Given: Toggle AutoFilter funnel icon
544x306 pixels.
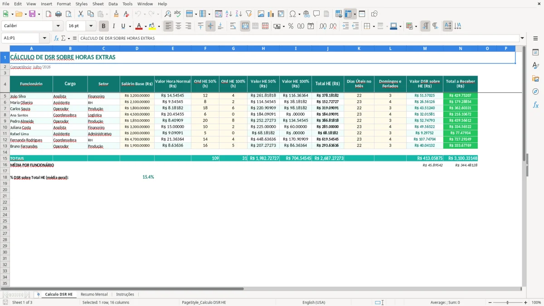Looking at the screenshot, I should [248, 14].
